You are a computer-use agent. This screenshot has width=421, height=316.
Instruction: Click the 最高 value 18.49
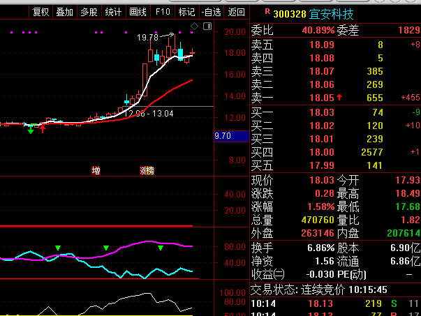tap(408, 193)
